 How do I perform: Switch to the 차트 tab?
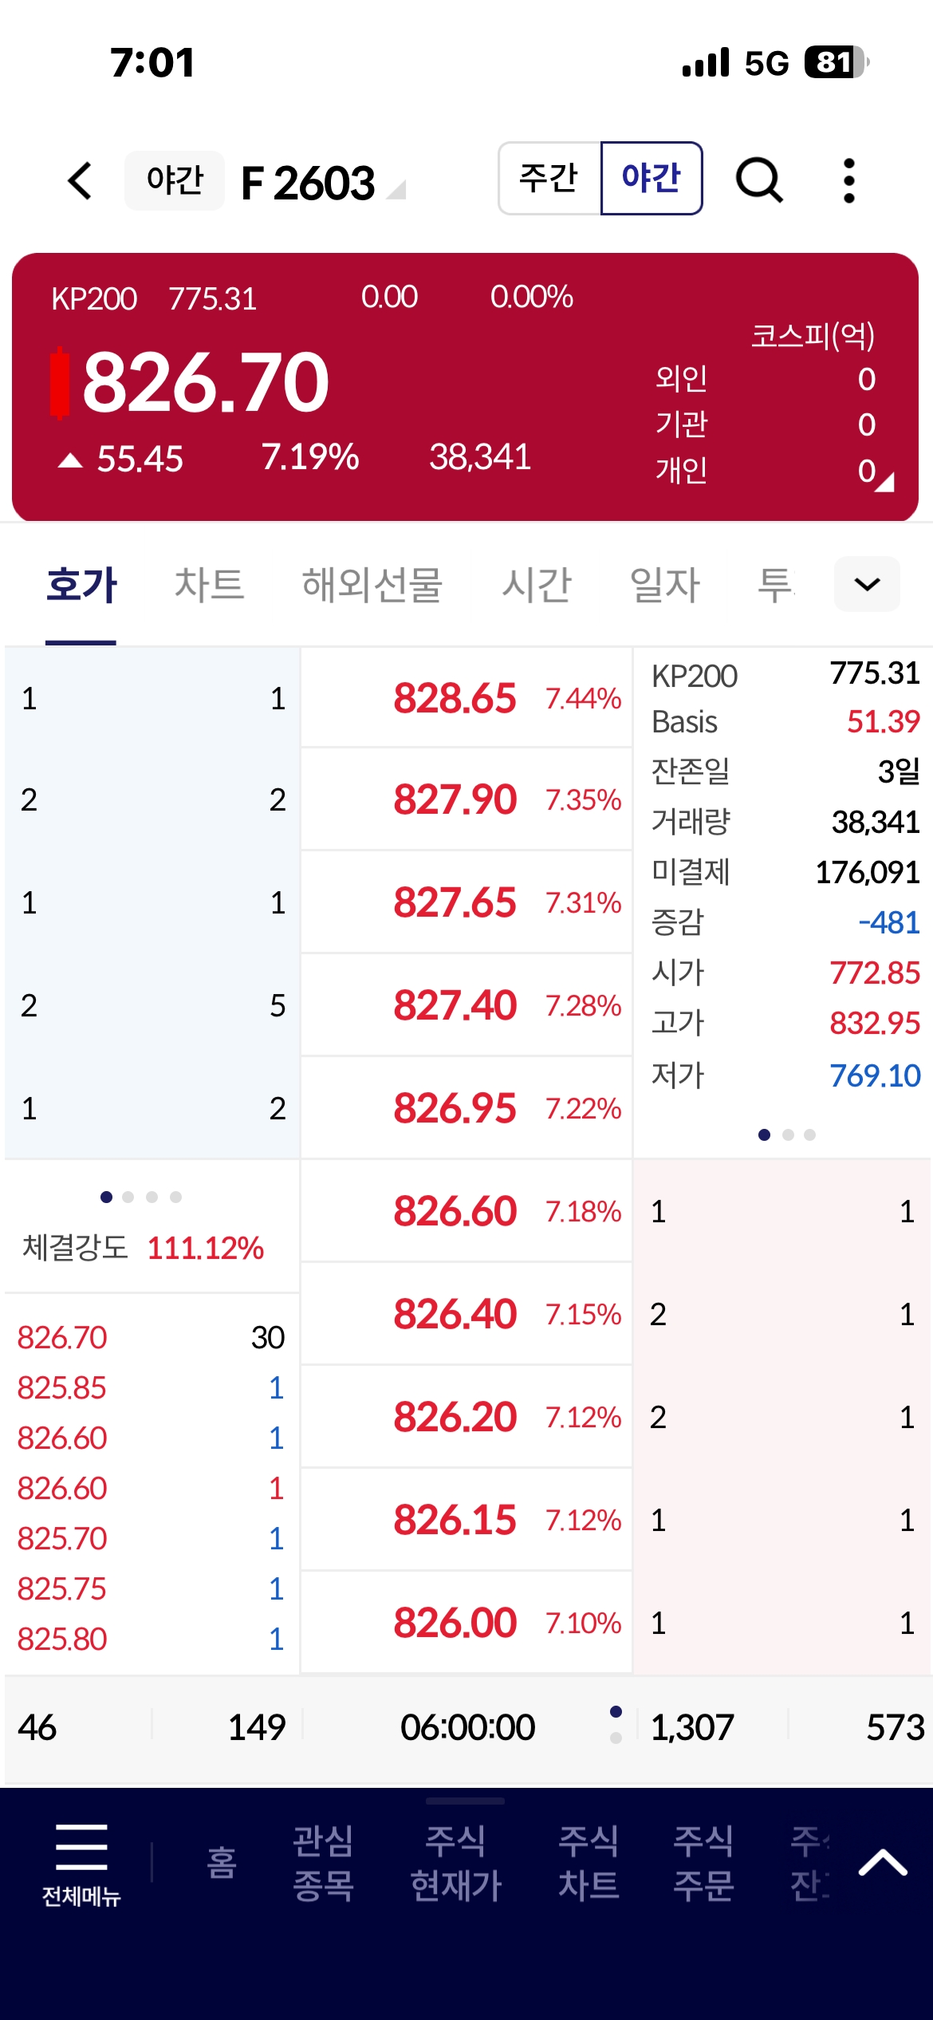click(x=209, y=584)
